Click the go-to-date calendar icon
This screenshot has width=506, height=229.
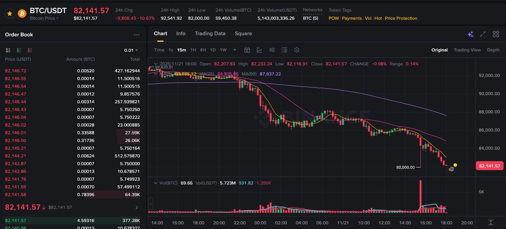(247, 50)
